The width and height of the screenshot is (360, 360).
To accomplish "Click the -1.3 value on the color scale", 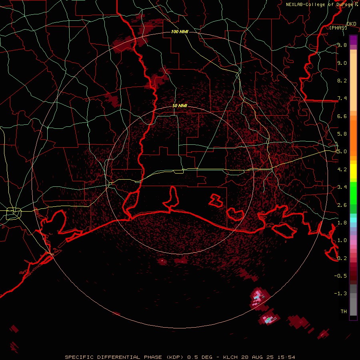I will [x=340, y=294].
